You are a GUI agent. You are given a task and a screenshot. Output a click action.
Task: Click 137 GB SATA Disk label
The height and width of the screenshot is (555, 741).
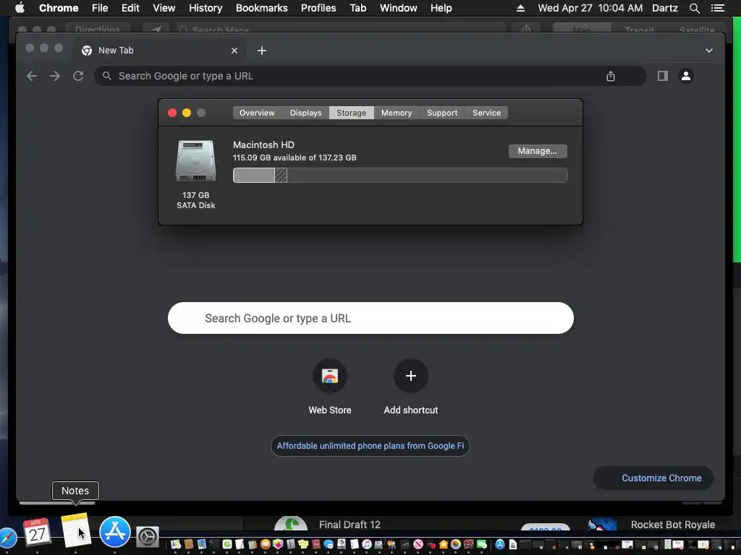click(x=195, y=200)
